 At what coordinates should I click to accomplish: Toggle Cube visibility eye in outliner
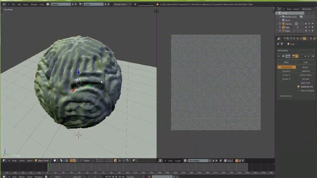306,27
